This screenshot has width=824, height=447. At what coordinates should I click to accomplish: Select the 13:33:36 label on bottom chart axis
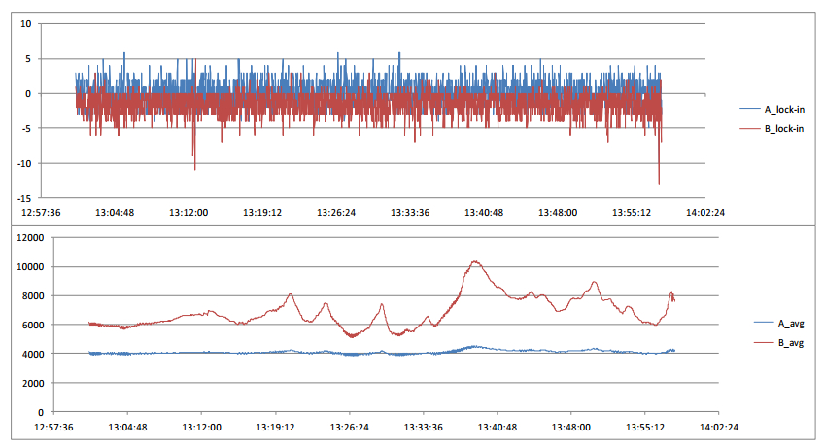(x=423, y=427)
